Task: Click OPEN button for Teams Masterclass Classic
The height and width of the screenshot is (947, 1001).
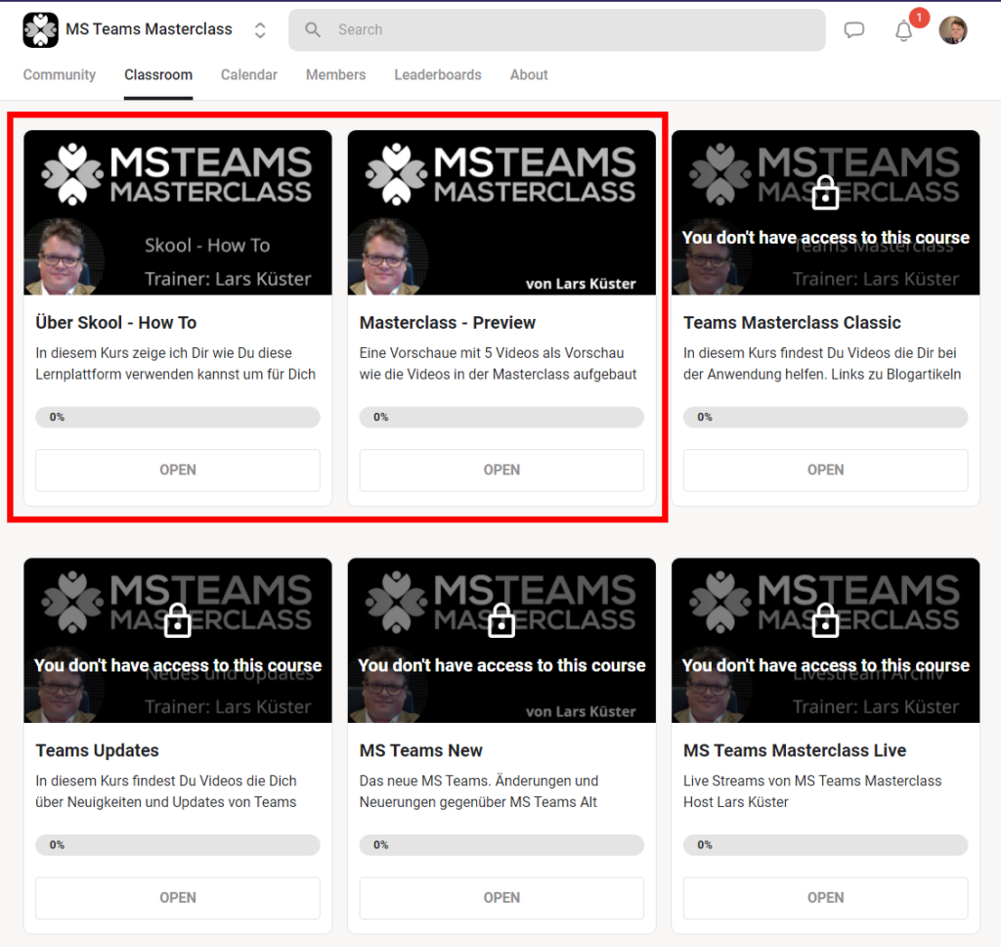Action: [825, 471]
